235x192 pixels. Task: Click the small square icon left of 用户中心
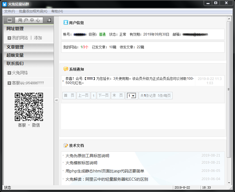click(9, 20)
